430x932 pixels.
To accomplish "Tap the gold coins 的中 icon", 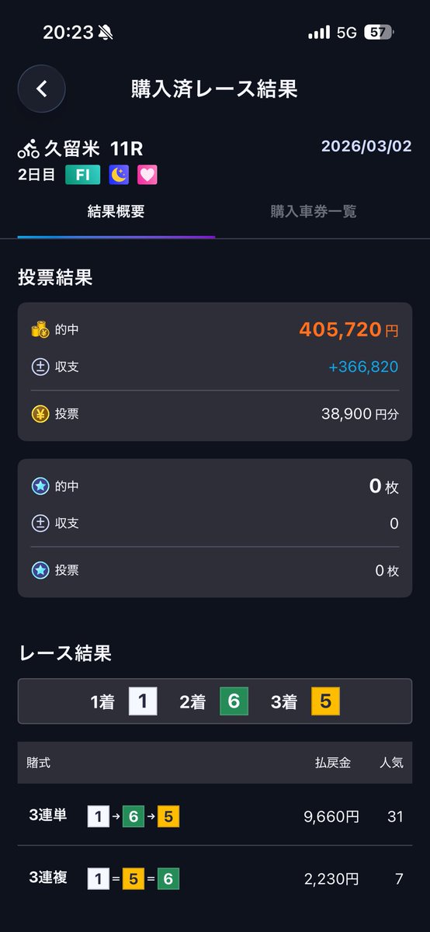I will tap(40, 329).
